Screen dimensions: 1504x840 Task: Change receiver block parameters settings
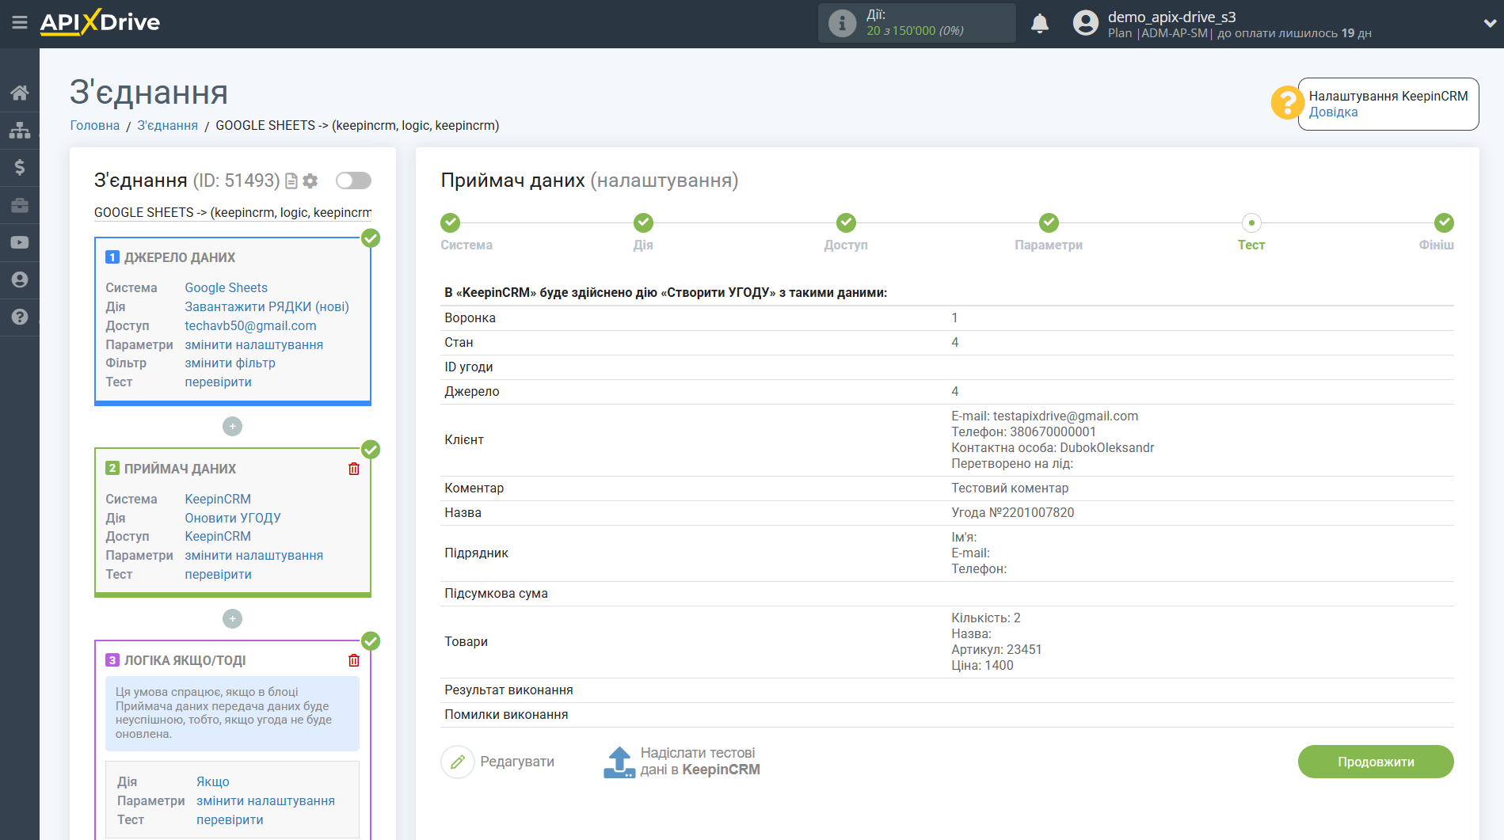(253, 555)
